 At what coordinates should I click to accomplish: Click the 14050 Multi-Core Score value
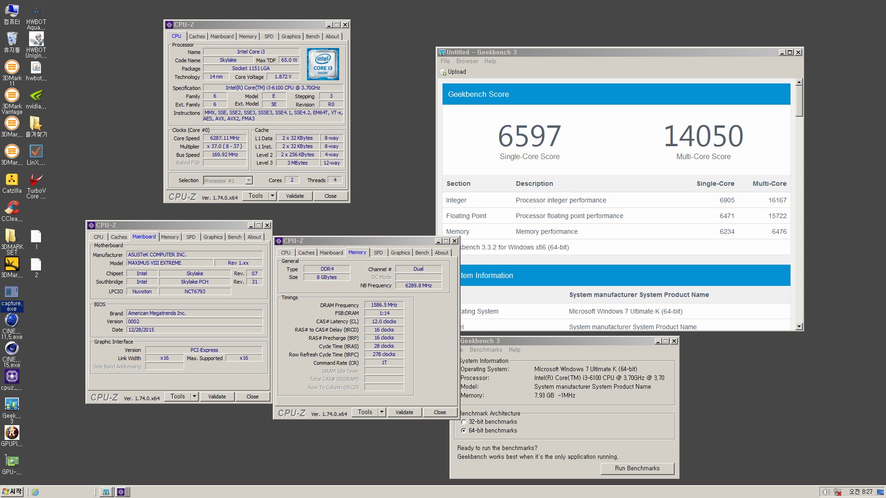(x=703, y=136)
